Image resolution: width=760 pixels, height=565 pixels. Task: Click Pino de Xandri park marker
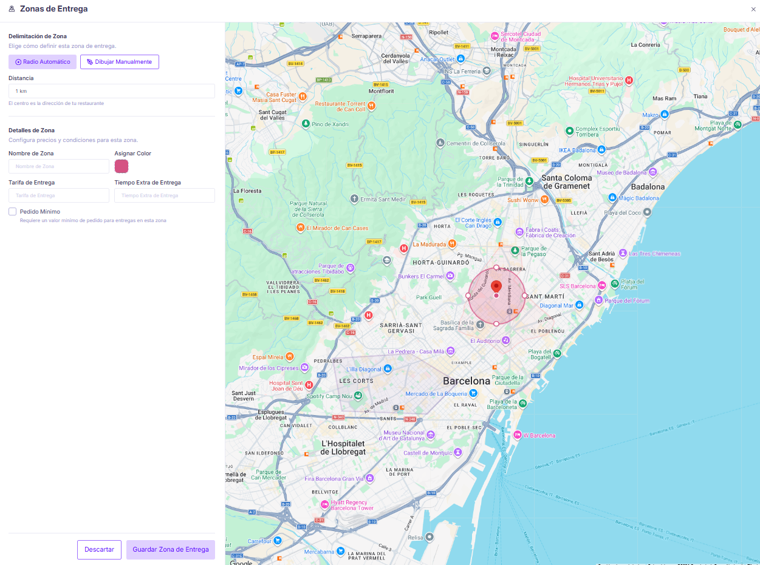click(x=306, y=123)
